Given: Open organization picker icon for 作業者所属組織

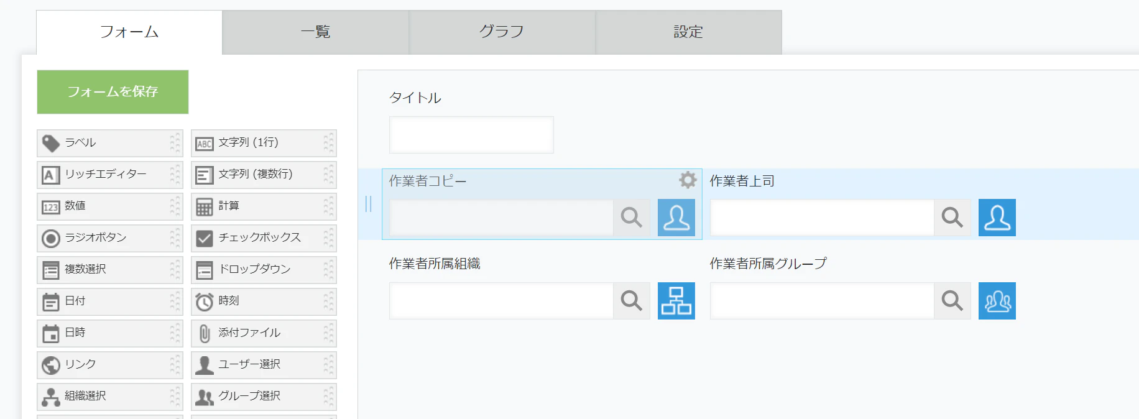Looking at the screenshot, I should click(x=676, y=301).
